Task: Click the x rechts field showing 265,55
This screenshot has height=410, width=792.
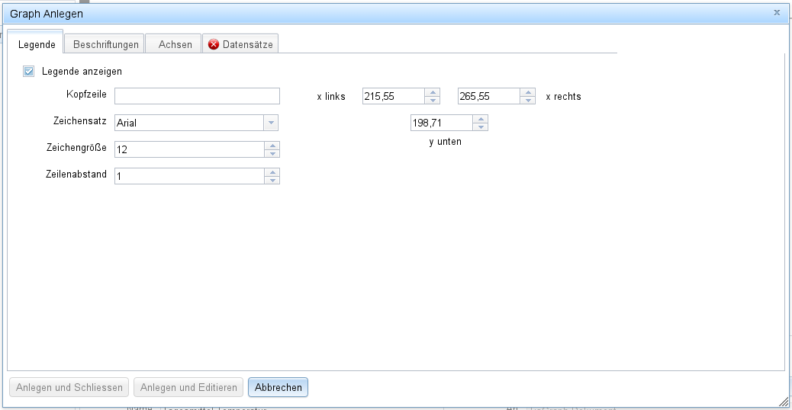Action: pos(489,96)
